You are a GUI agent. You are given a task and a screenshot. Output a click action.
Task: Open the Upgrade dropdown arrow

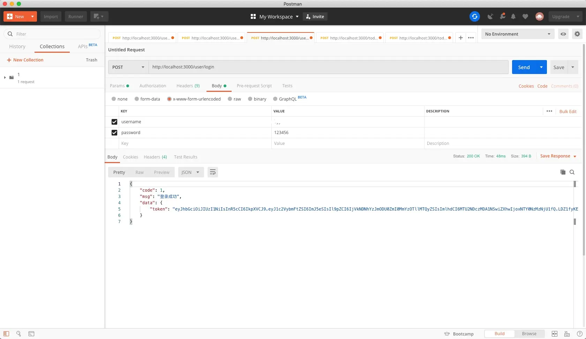[x=578, y=16]
